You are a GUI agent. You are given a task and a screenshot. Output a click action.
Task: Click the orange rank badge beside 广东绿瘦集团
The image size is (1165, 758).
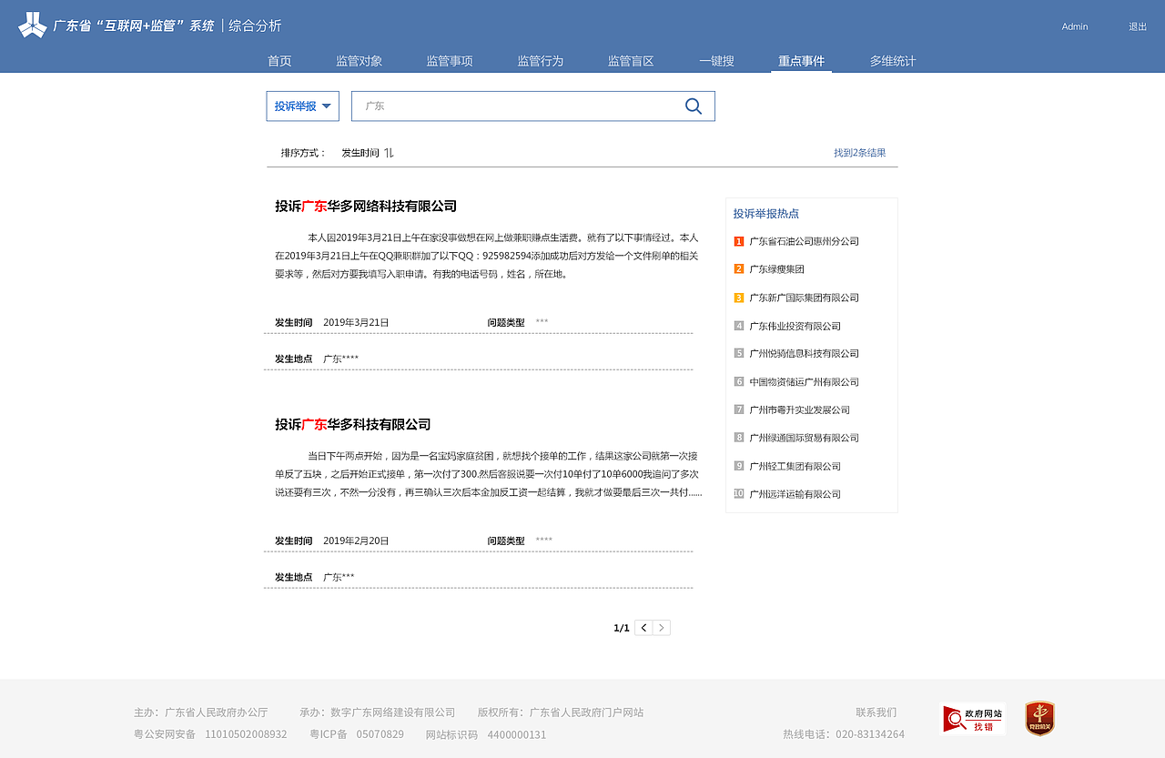click(x=737, y=269)
